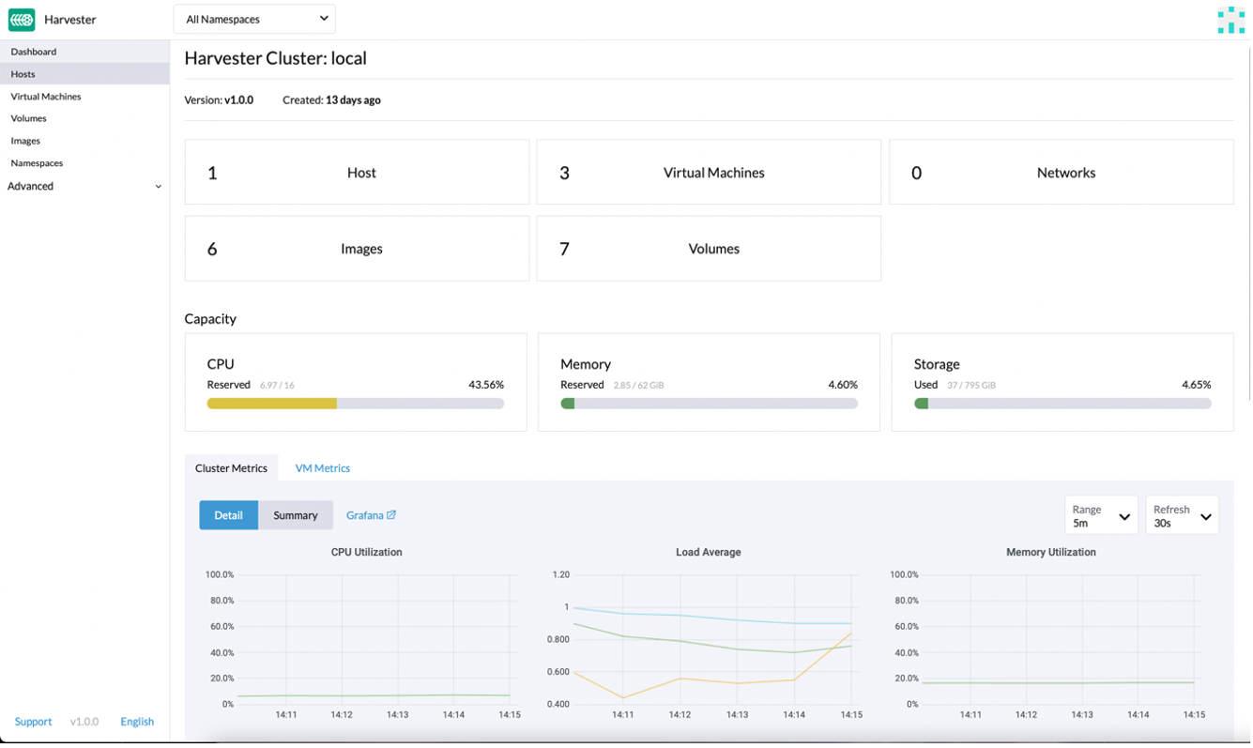Open the user avatar menu icon
Image resolution: width=1253 pixels, height=748 pixels.
[x=1230, y=20]
